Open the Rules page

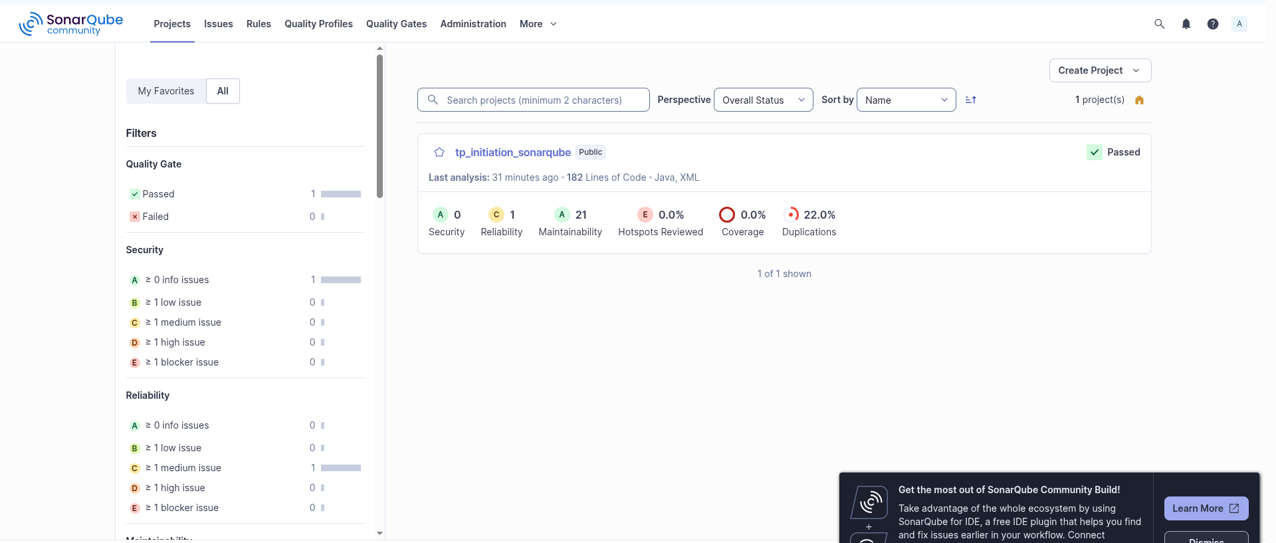pos(259,24)
